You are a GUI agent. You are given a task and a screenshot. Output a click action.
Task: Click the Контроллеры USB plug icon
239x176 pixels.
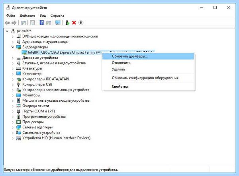click(x=18, y=85)
